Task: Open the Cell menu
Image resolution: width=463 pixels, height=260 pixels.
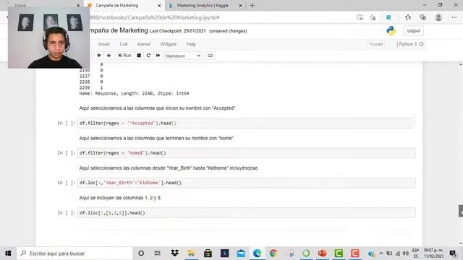Action: tap(124, 44)
